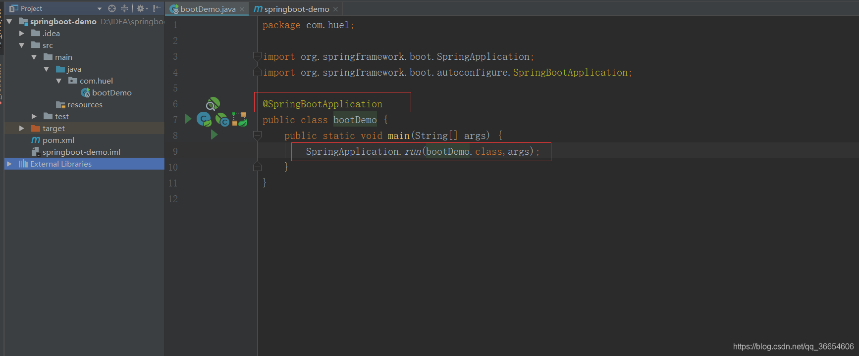Click the package com.huel statement

click(x=308, y=25)
